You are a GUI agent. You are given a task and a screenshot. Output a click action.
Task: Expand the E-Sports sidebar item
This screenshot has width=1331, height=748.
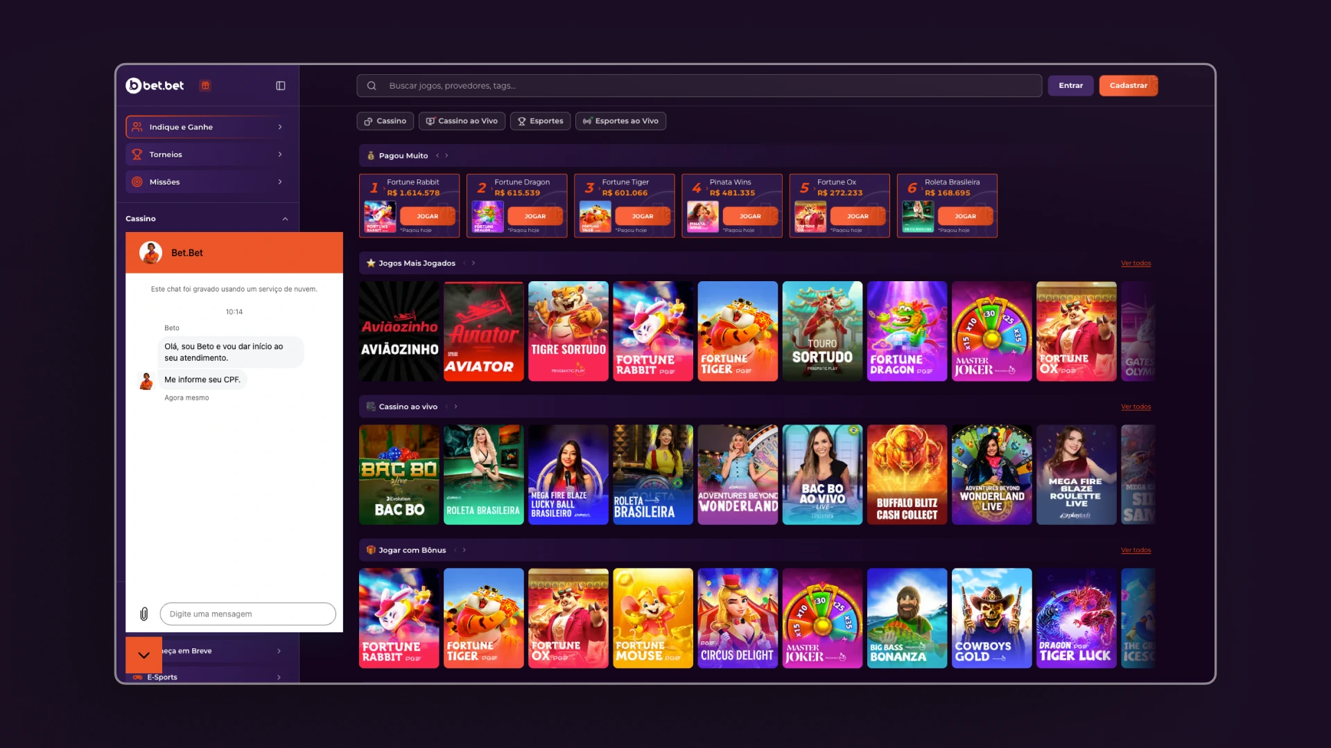(x=279, y=677)
